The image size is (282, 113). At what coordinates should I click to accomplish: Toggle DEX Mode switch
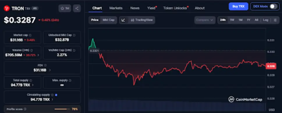273,6
